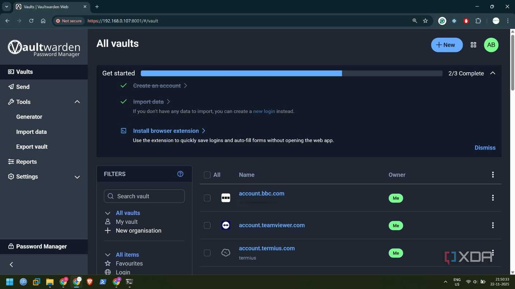515x289 pixels.
Task: Open File Explorer from the taskbar
Action: (50, 282)
